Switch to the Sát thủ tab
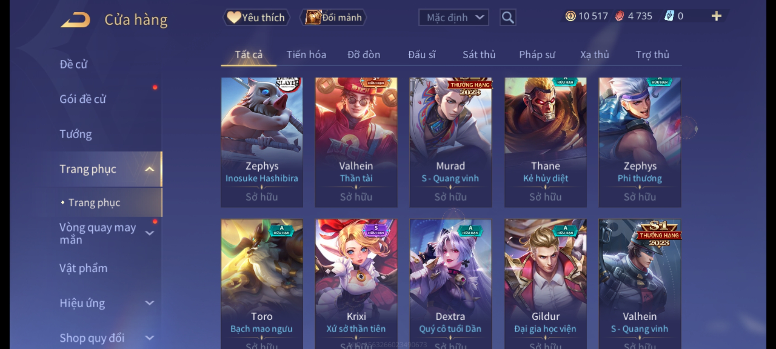The height and width of the screenshot is (349, 776). (x=479, y=55)
